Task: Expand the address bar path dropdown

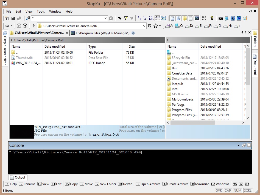Action: 144,26
